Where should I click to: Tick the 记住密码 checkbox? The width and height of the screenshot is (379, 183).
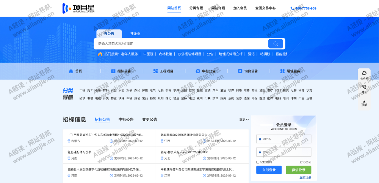258,162
